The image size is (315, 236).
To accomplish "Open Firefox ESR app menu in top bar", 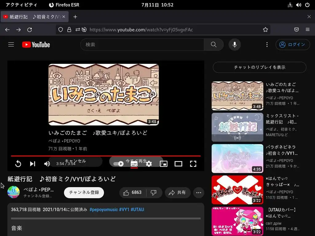I will pos(64,5).
